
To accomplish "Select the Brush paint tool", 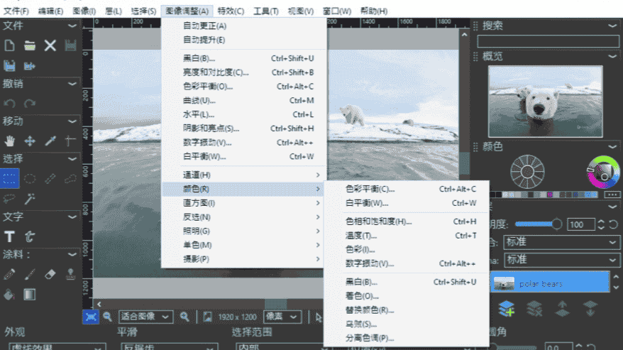I will [30, 274].
